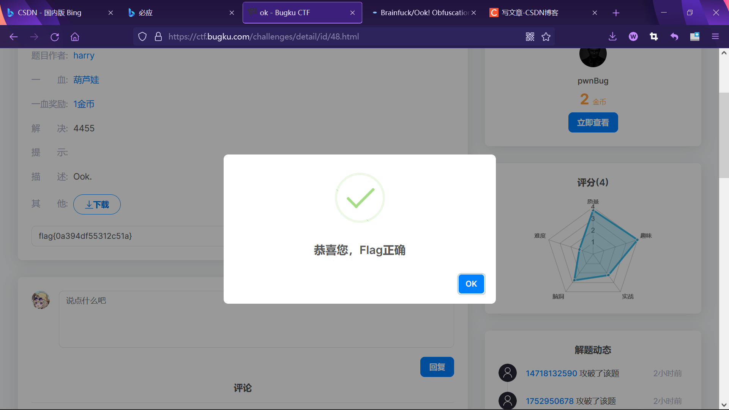Click the purple W extension icon
The height and width of the screenshot is (410, 729).
(633, 37)
